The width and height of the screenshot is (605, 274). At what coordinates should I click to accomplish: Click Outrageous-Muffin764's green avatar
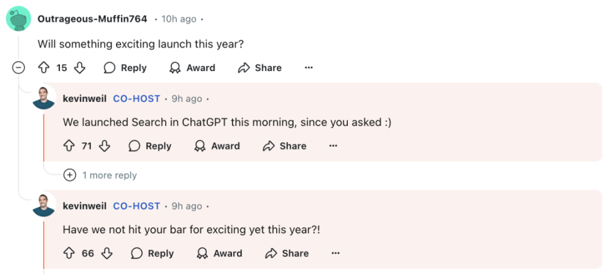[19, 19]
